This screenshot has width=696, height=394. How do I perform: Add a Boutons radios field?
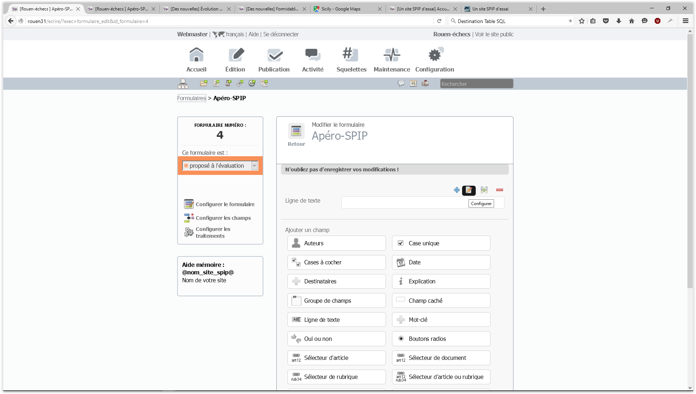point(441,339)
